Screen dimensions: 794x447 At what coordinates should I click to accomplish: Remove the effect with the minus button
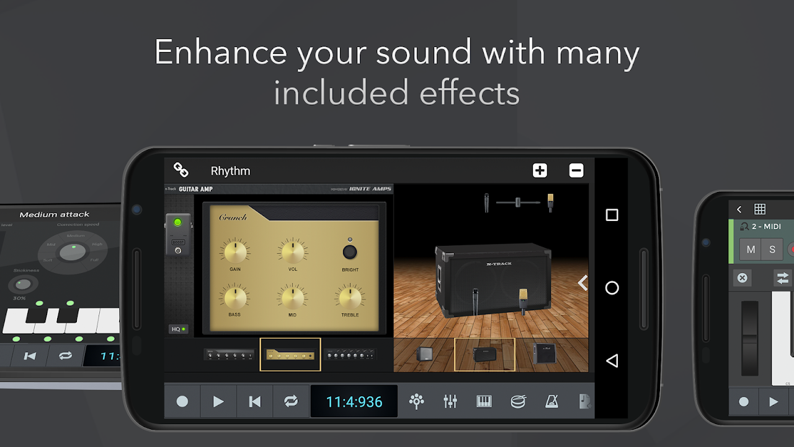[x=576, y=170]
